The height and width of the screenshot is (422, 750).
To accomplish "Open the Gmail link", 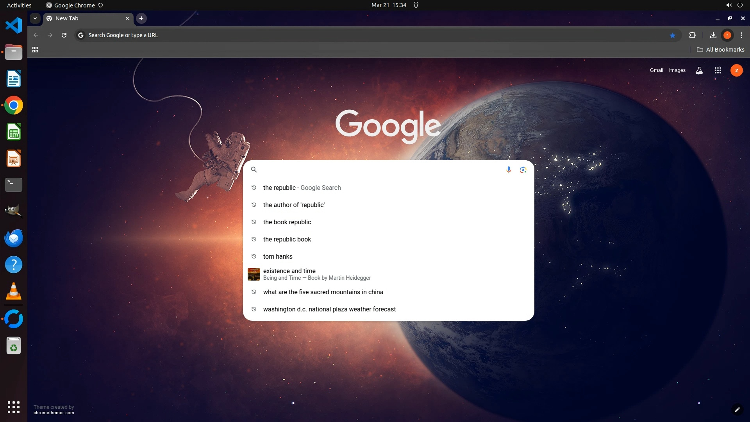I will tap(656, 70).
